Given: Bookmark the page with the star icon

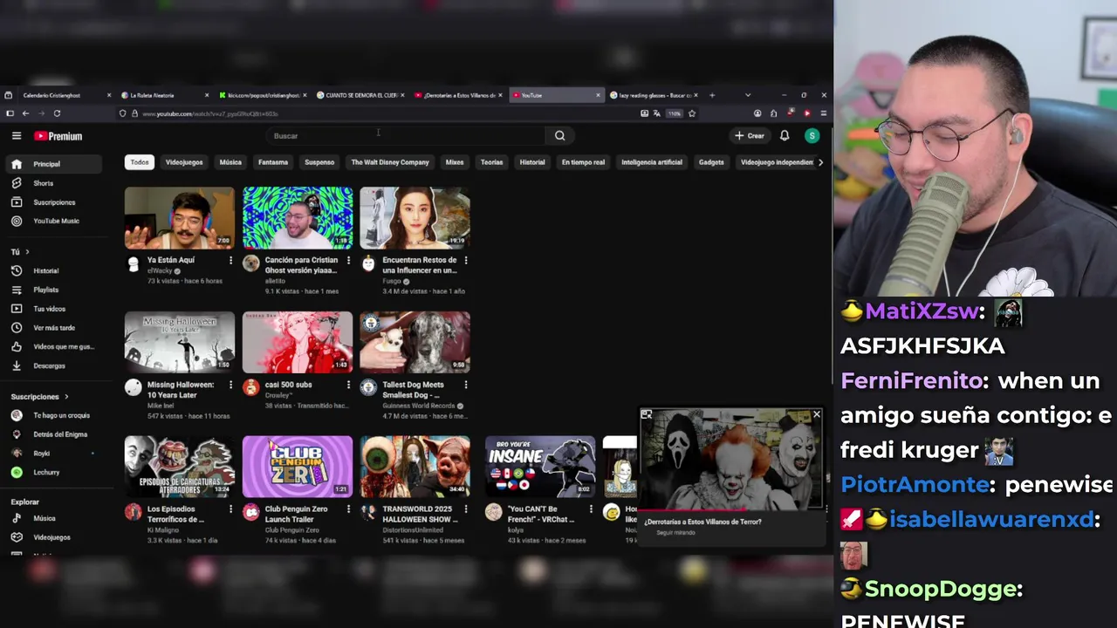Looking at the screenshot, I should coord(692,113).
